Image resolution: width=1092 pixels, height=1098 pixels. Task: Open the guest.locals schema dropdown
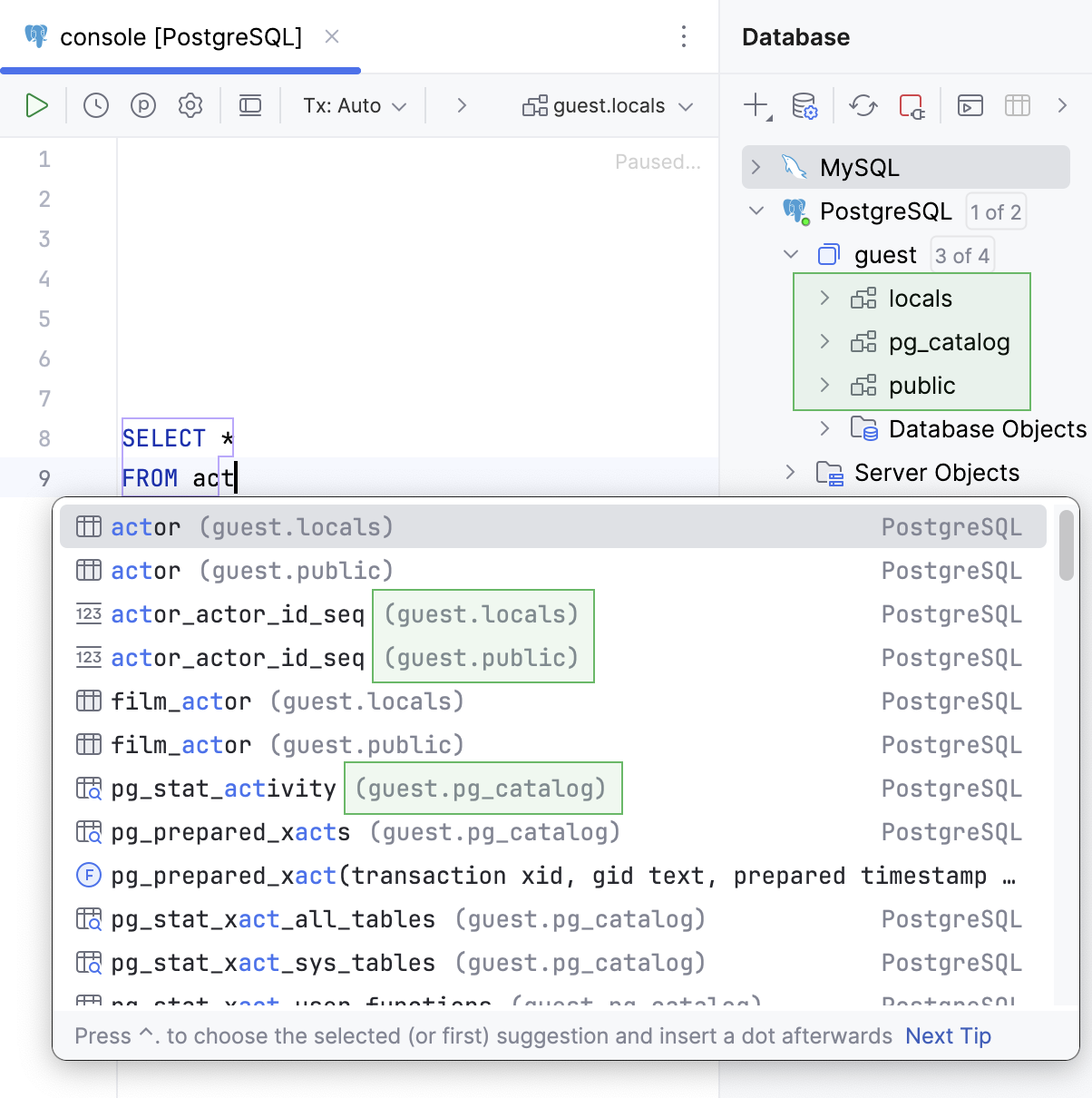click(608, 106)
